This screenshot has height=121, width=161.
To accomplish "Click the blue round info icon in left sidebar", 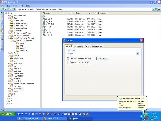I will [2, 49].
